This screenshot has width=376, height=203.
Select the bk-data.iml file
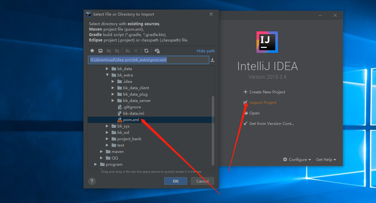coord(134,113)
